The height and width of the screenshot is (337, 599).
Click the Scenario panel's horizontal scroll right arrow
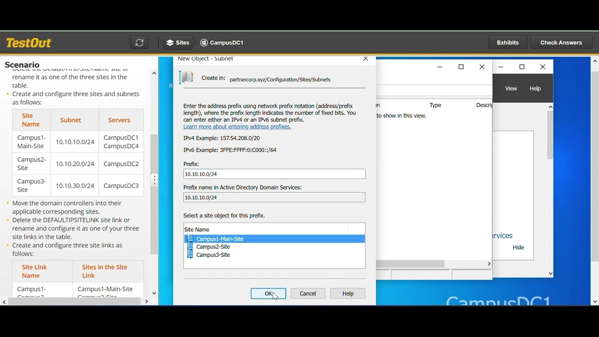[x=146, y=301]
